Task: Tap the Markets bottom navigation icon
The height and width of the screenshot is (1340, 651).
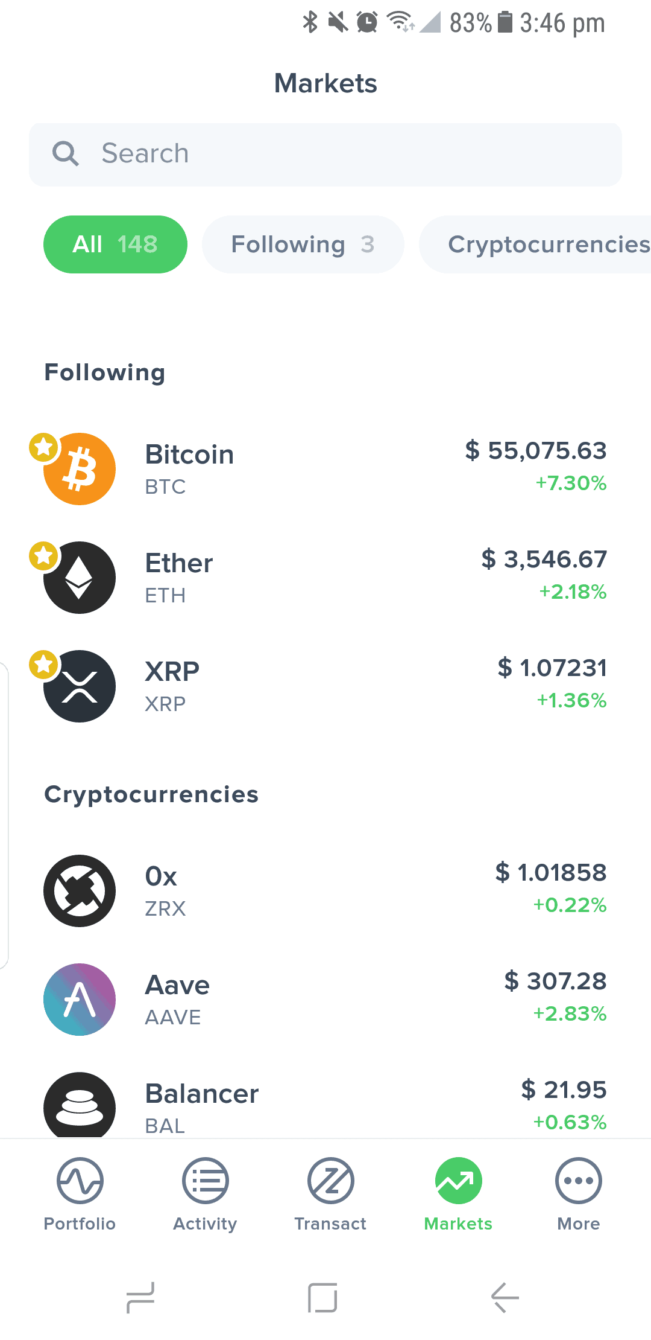Action: click(458, 1181)
